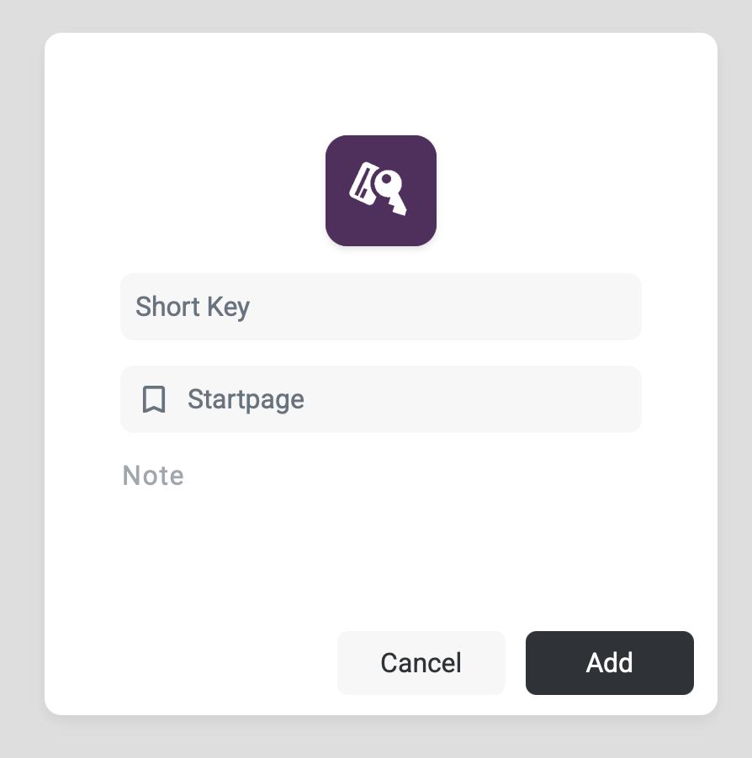The image size is (752, 758).
Task: Tap the bookmark symbol in the Startpage row
Action: [x=153, y=399]
